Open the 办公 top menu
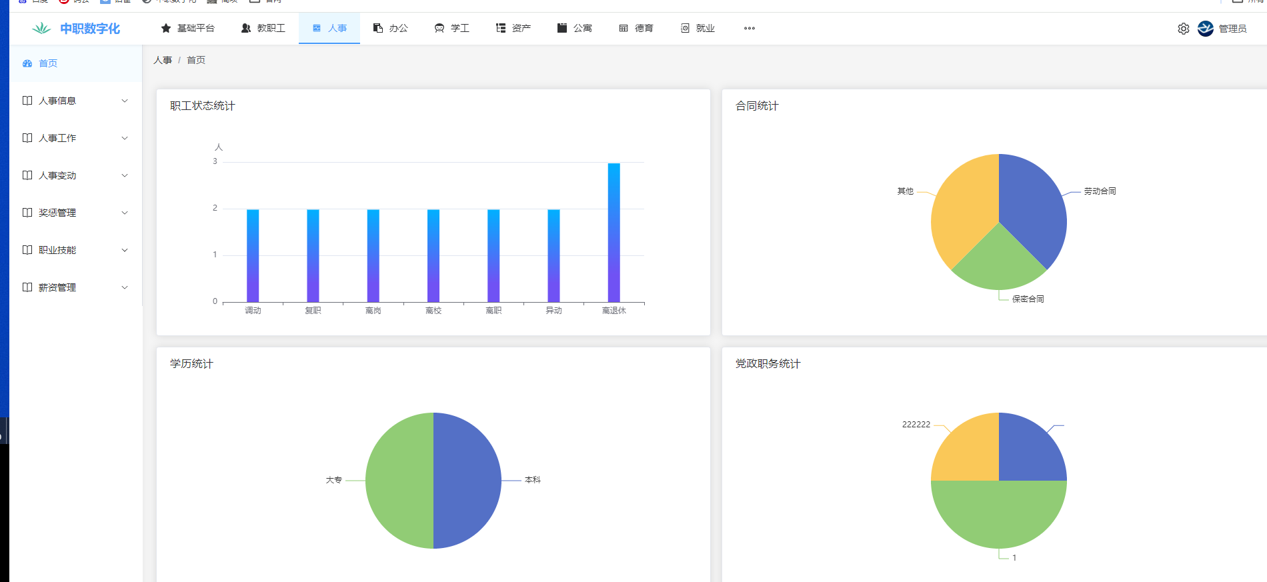 (391, 28)
